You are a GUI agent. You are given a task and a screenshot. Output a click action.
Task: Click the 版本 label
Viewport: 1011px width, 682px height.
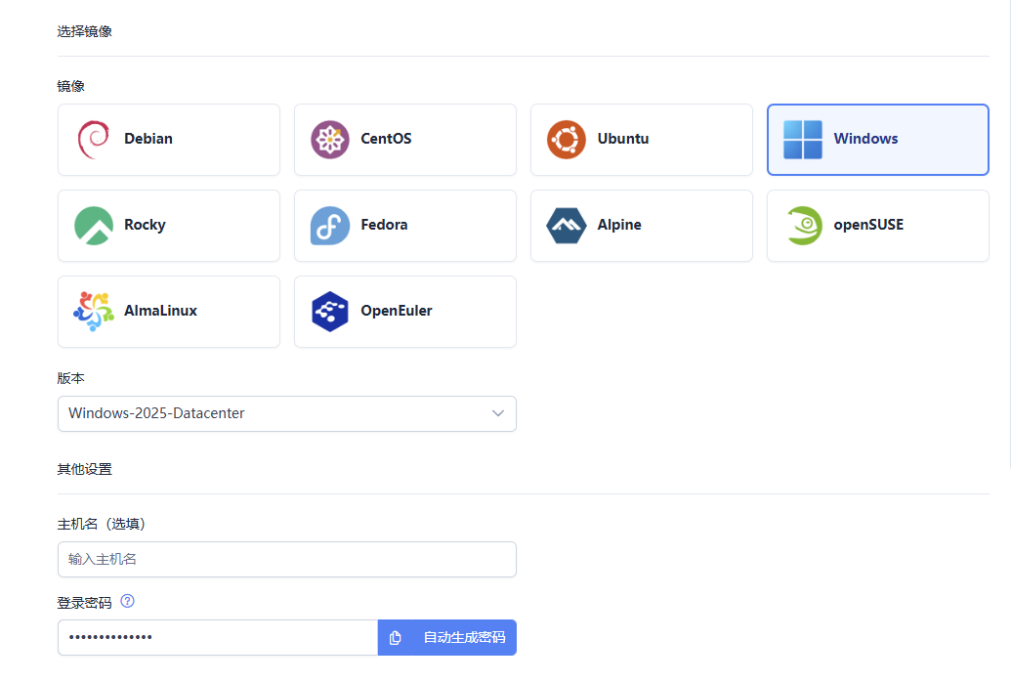[71, 379]
